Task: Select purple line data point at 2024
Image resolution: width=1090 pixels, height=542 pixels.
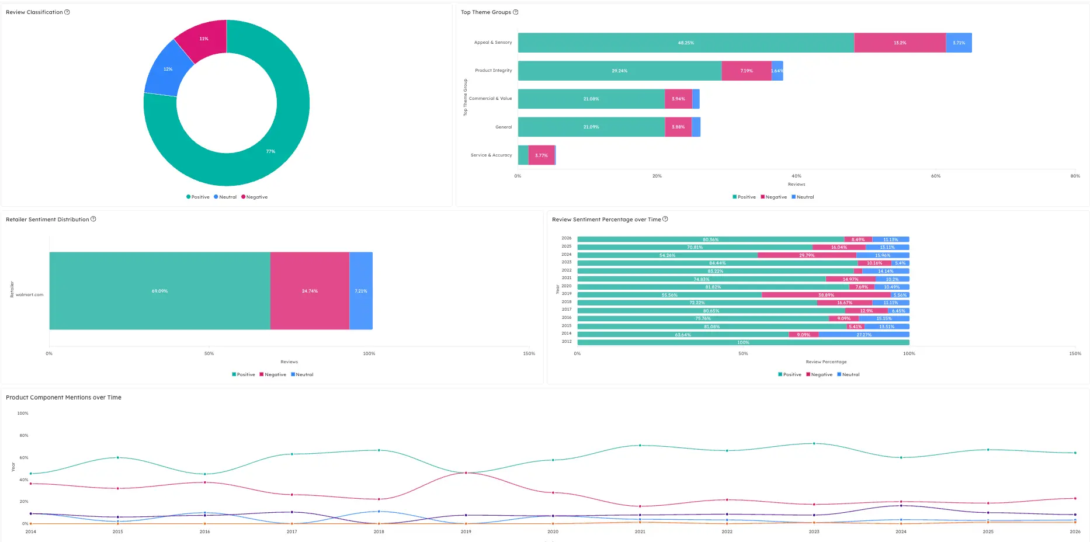Action: click(901, 506)
